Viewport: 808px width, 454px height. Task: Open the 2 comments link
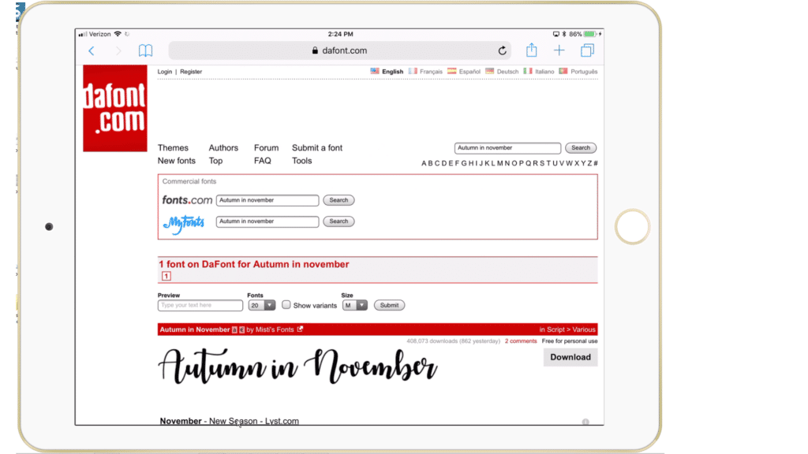(521, 340)
